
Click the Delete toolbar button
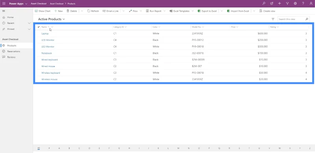click(72, 11)
